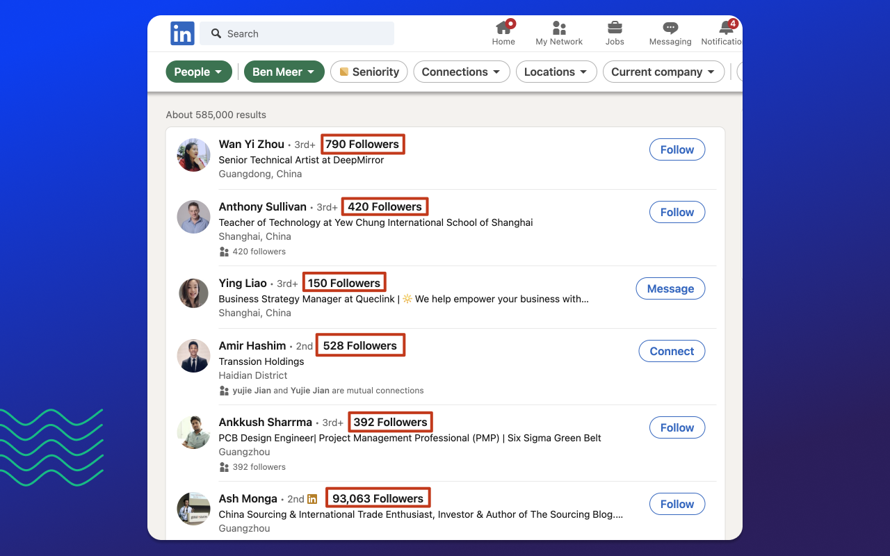Image resolution: width=890 pixels, height=556 pixels.
Task: Click the people icon beside small "420 followers" text
Action: (x=224, y=252)
